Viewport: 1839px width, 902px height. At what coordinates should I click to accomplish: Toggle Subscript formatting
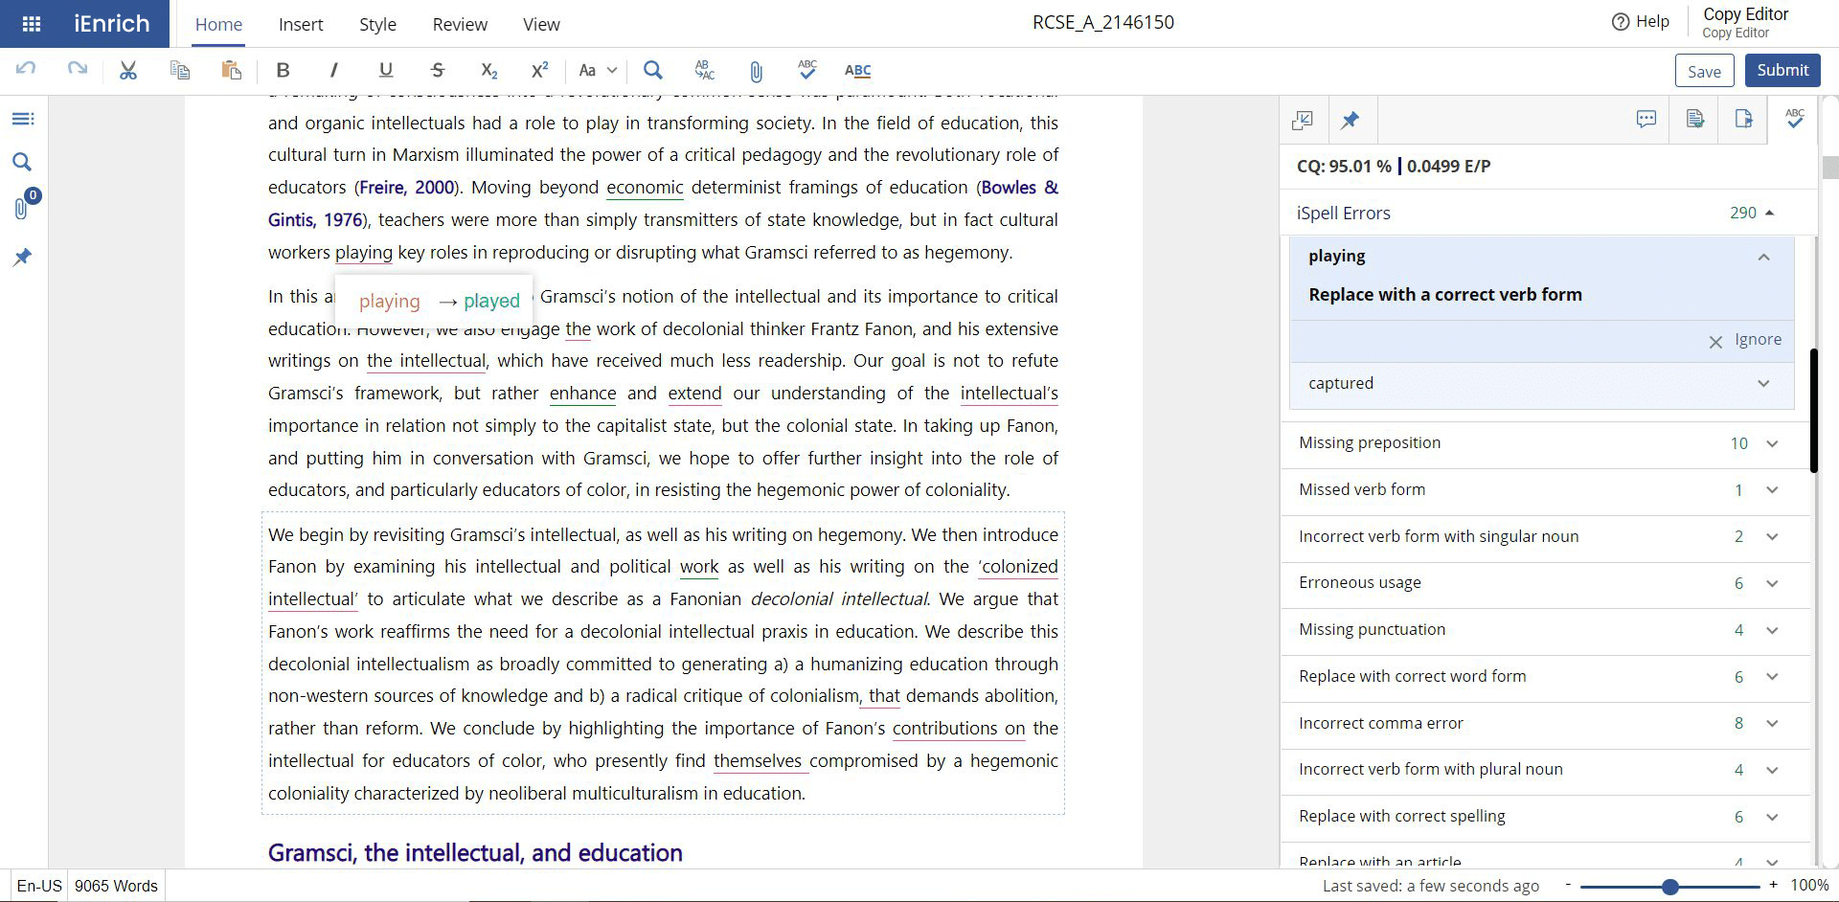(x=488, y=70)
